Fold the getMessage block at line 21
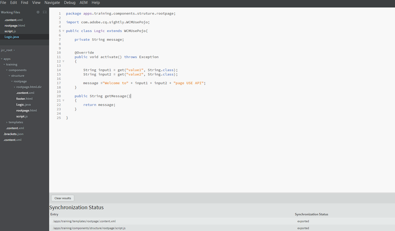The image size is (395, 231). (x=63, y=100)
